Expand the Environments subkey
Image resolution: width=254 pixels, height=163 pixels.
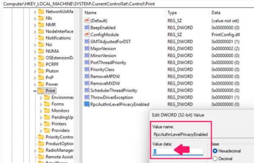[x=41, y=98]
